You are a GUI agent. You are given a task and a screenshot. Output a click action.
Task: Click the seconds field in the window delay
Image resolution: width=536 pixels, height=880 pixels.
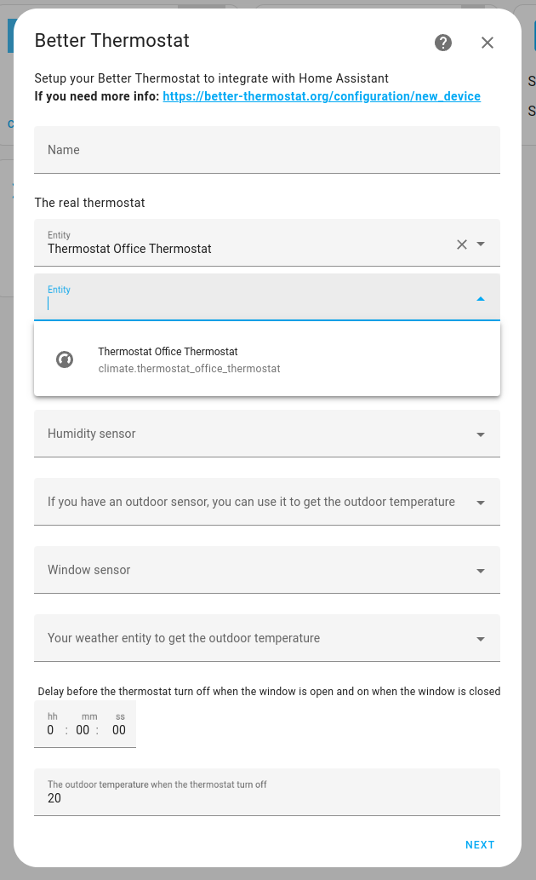click(118, 729)
